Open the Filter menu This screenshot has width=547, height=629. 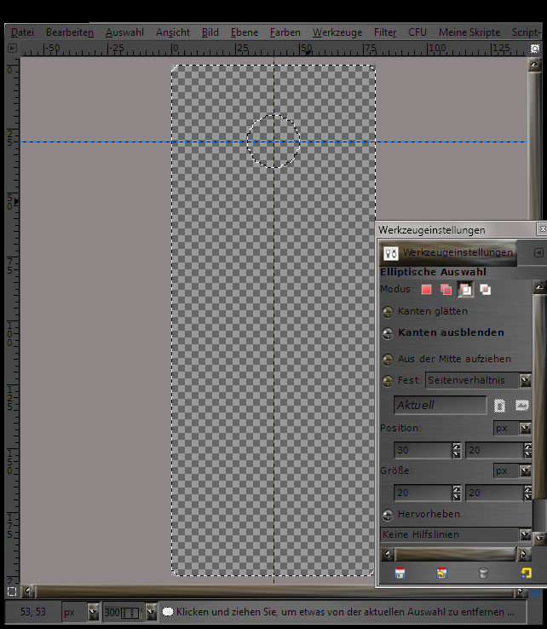pyautogui.click(x=385, y=32)
